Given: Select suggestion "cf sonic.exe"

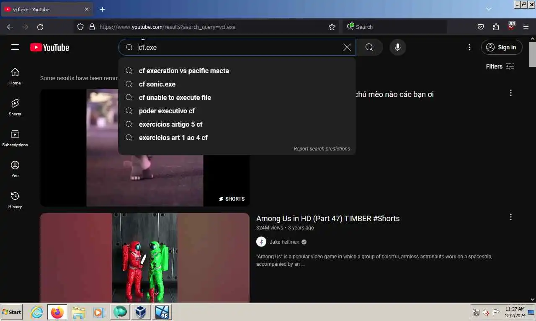Looking at the screenshot, I should coord(237,84).
